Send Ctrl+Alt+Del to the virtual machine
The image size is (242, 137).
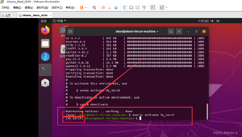point(94,8)
